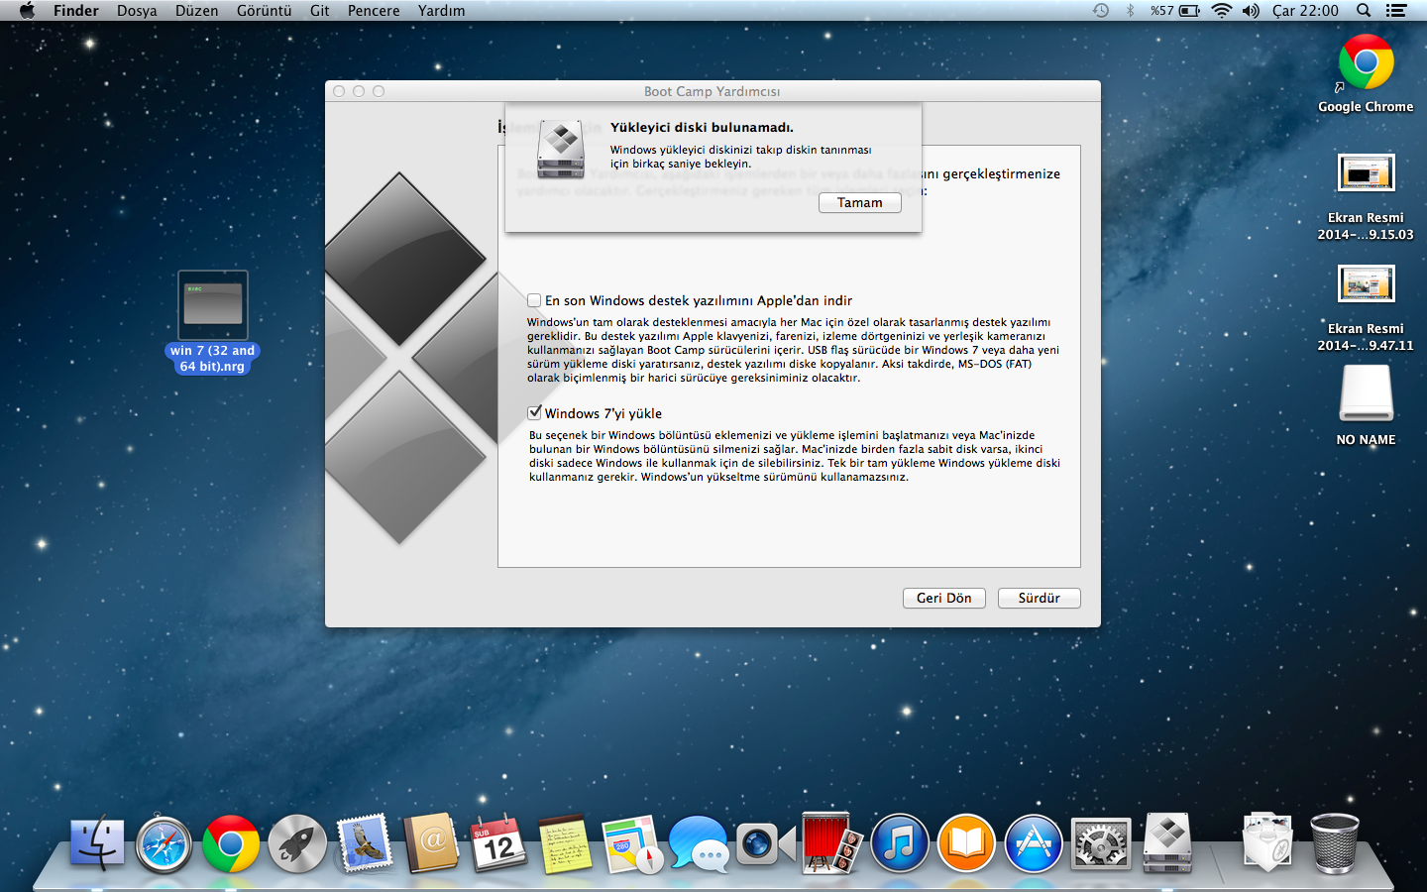Open Trash in the Dock
The image size is (1427, 892).
1334,843
